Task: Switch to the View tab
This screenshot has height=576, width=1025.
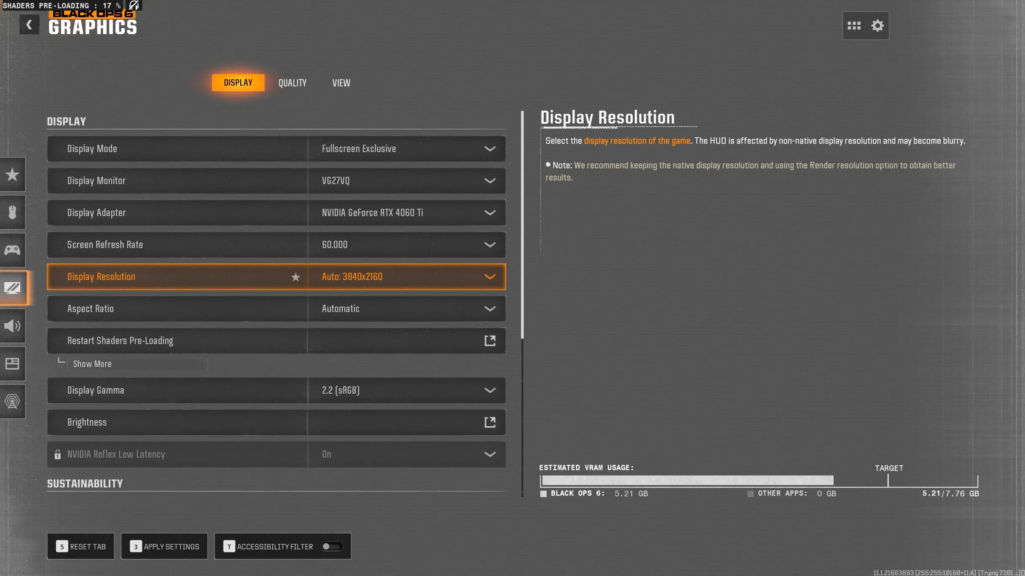Action: [x=341, y=83]
